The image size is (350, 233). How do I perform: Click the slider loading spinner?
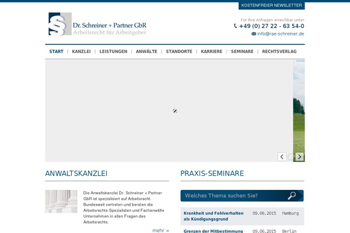[175, 111]
